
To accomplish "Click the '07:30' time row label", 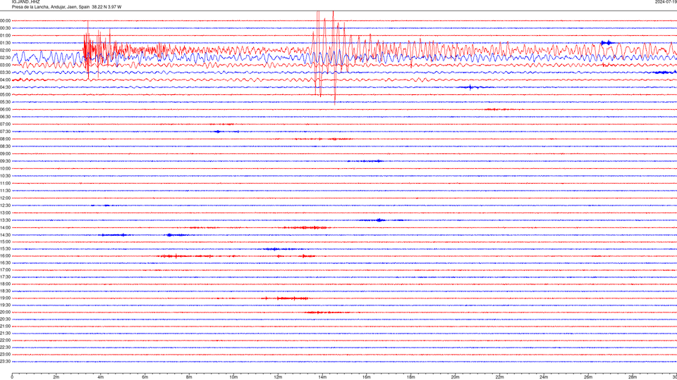I will point(5,132).
